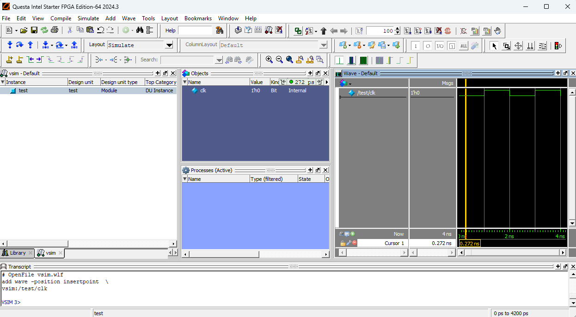
Task: Open the Simulate menu
Action: [x=88, y=18]
